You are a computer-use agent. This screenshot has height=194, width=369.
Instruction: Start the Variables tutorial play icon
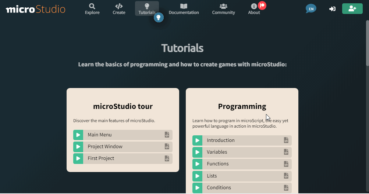197,152
